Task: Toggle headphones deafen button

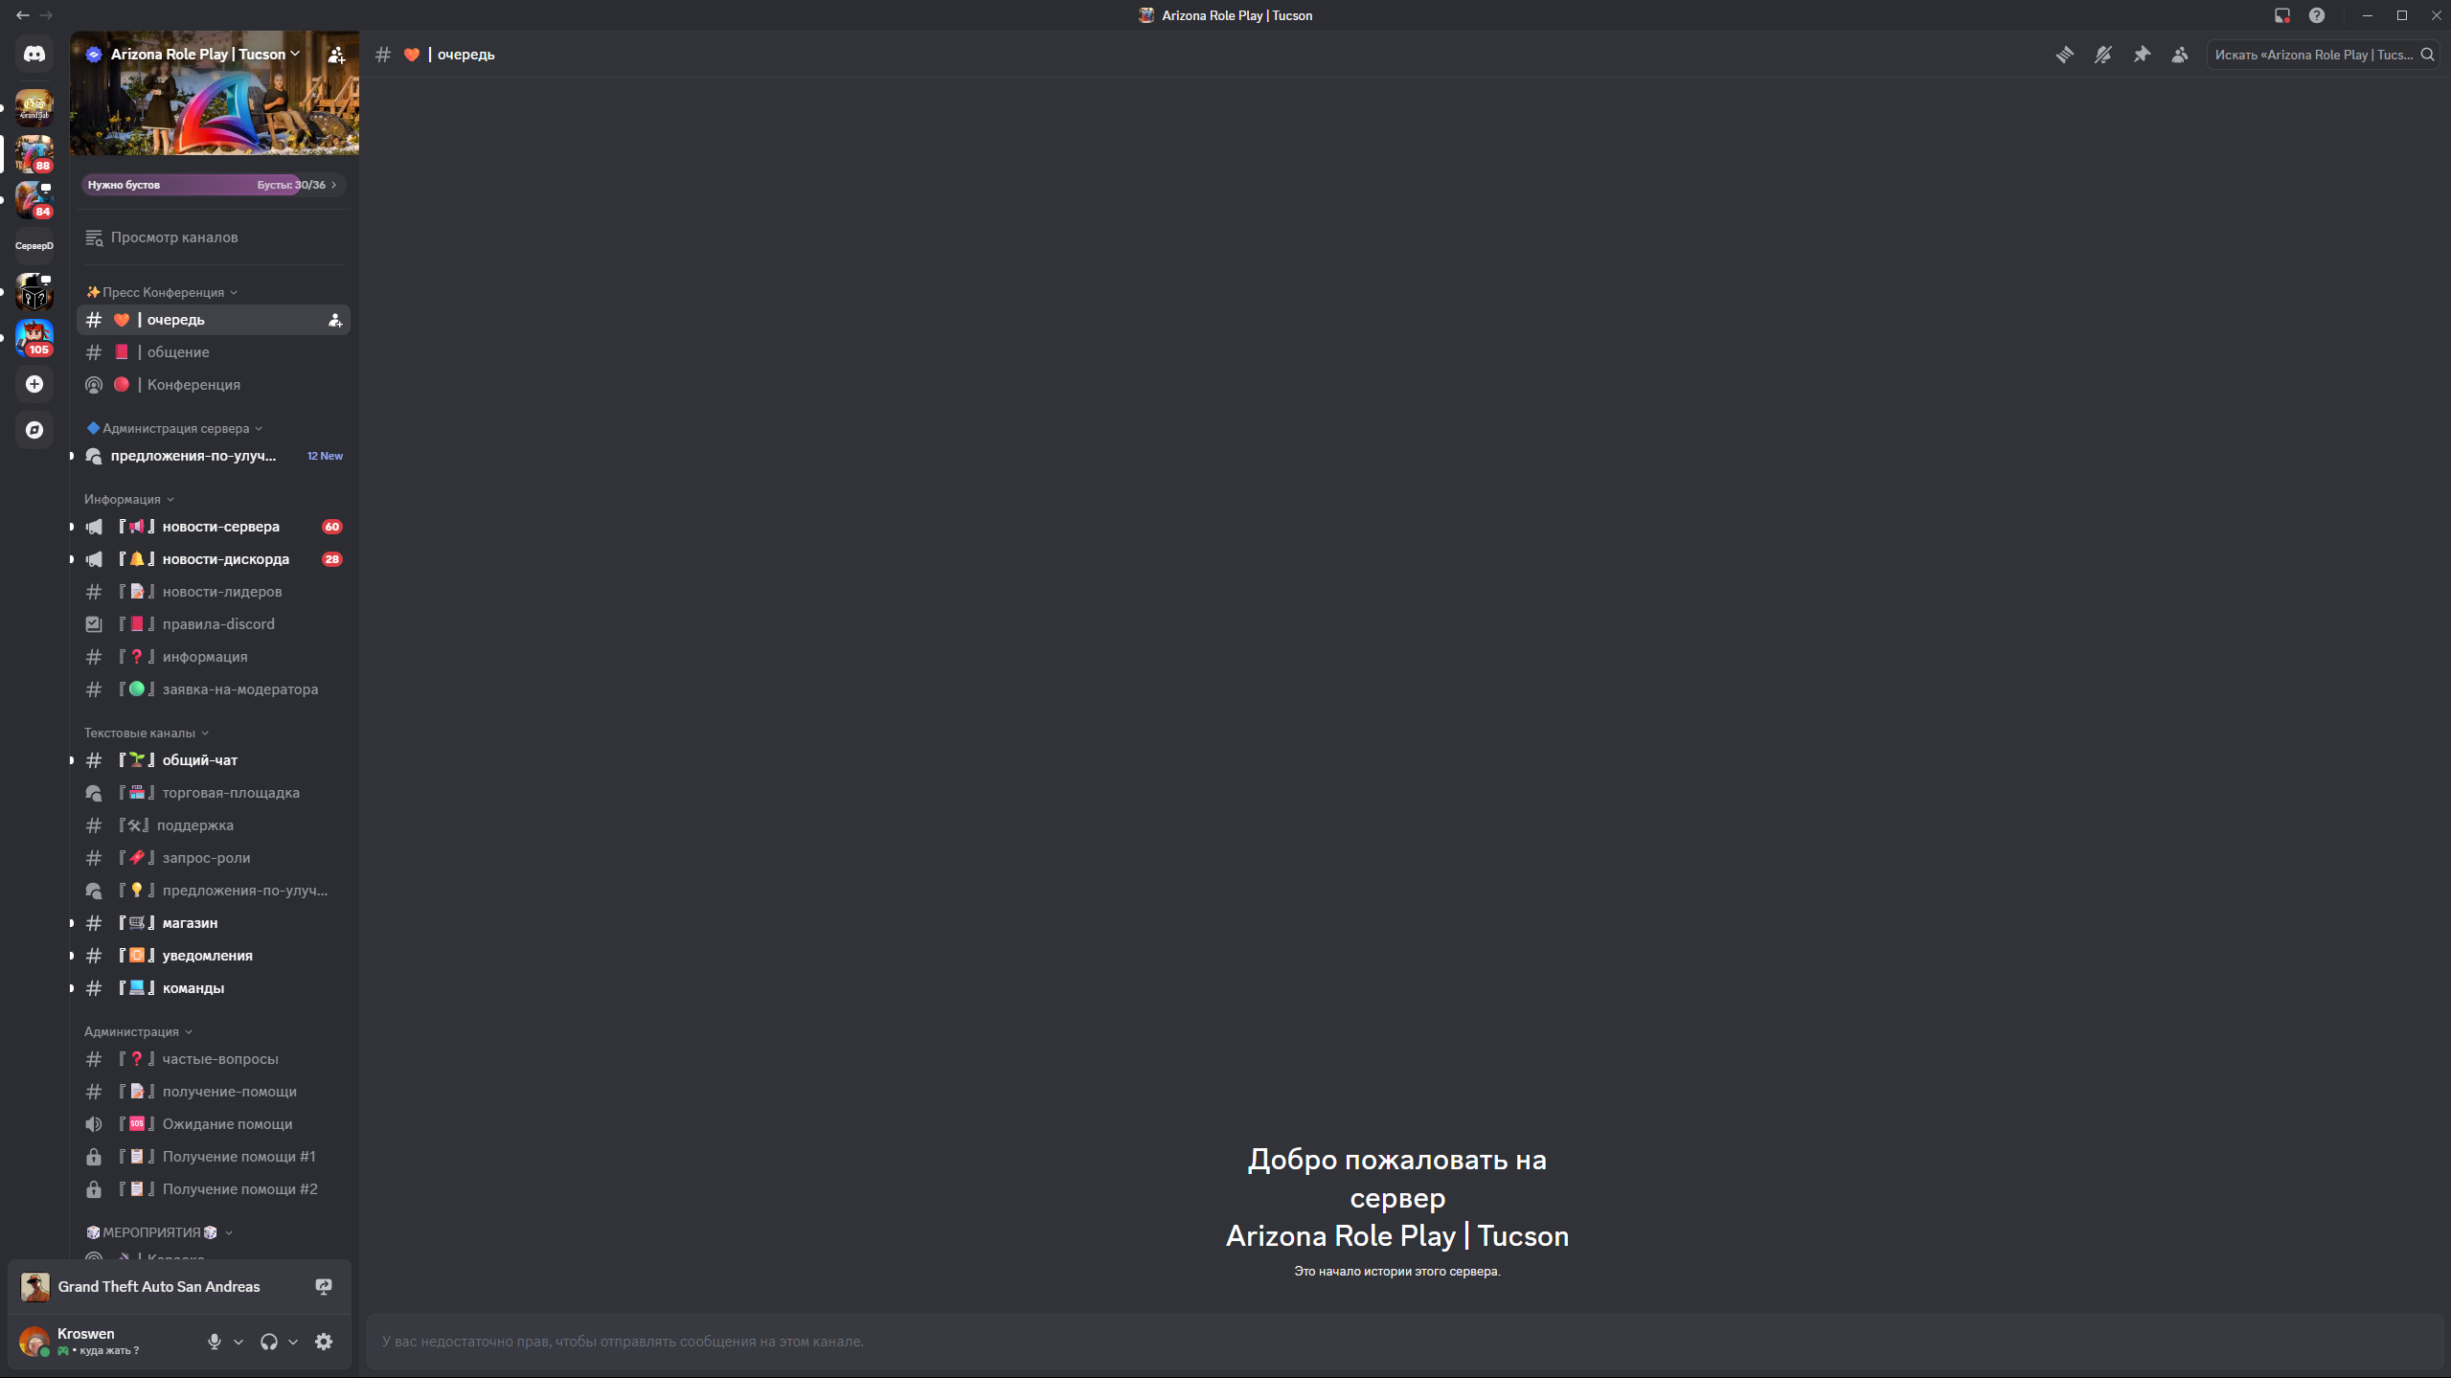Action: click(x=269, y=1342)
